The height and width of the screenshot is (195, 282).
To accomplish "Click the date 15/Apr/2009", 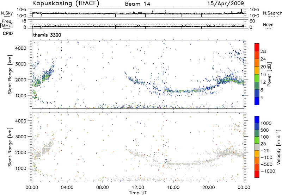I will point(226,4).
